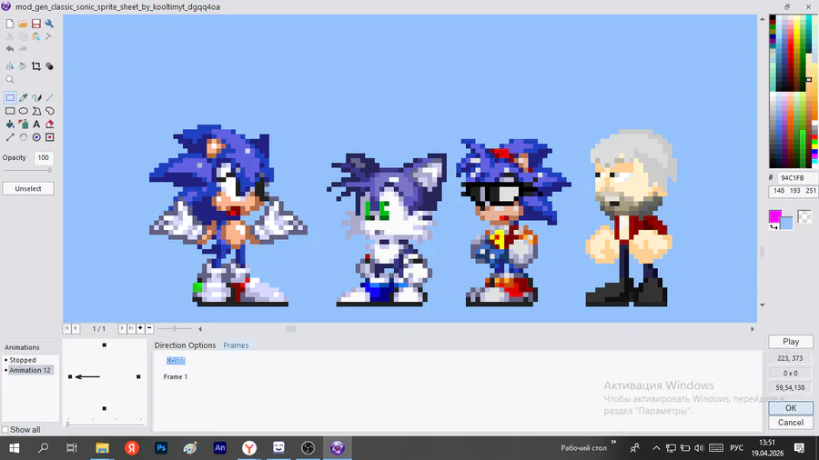Select the transparent color swatch
This screenshot has height=460, width=819.
tap(804, 216)
